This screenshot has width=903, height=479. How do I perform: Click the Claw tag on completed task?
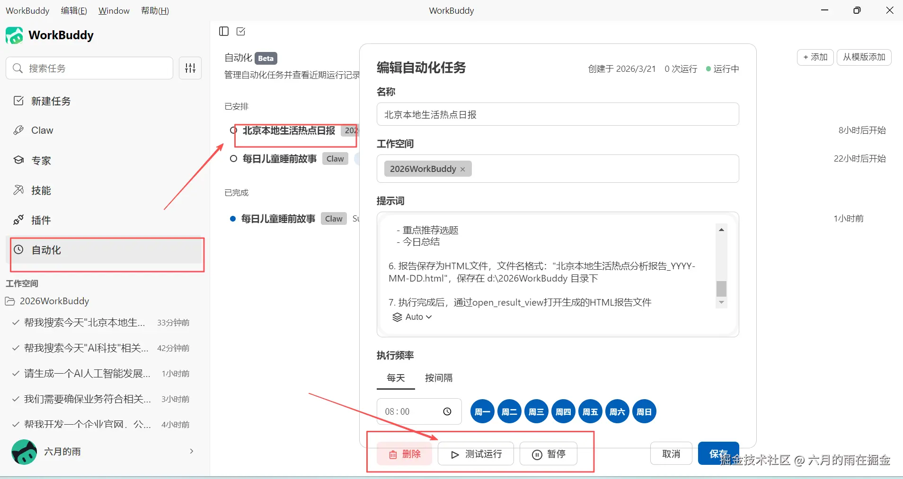tap(334, 219)
